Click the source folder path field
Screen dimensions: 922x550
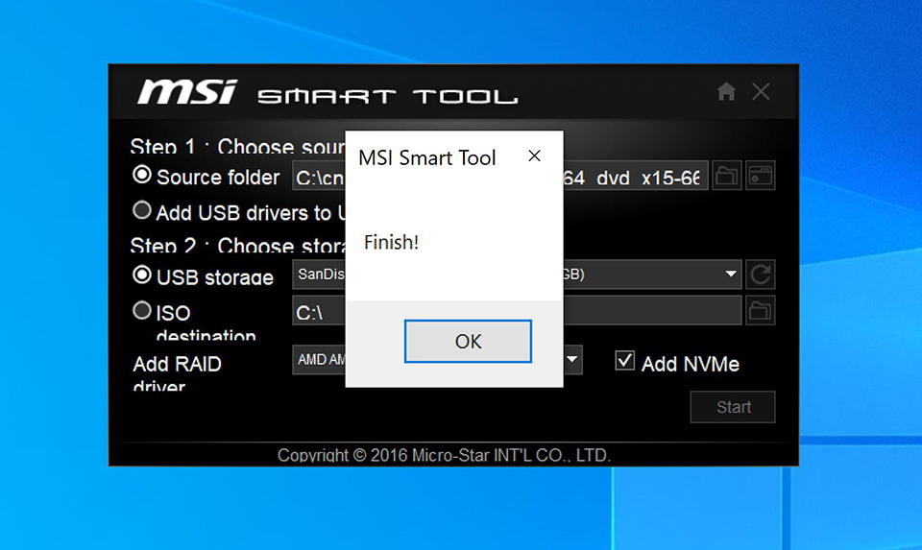tap(499, 176)
